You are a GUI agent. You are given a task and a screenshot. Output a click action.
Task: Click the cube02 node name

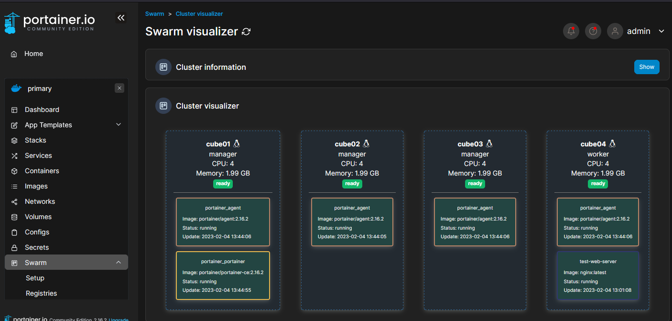(x=347, y=144)
